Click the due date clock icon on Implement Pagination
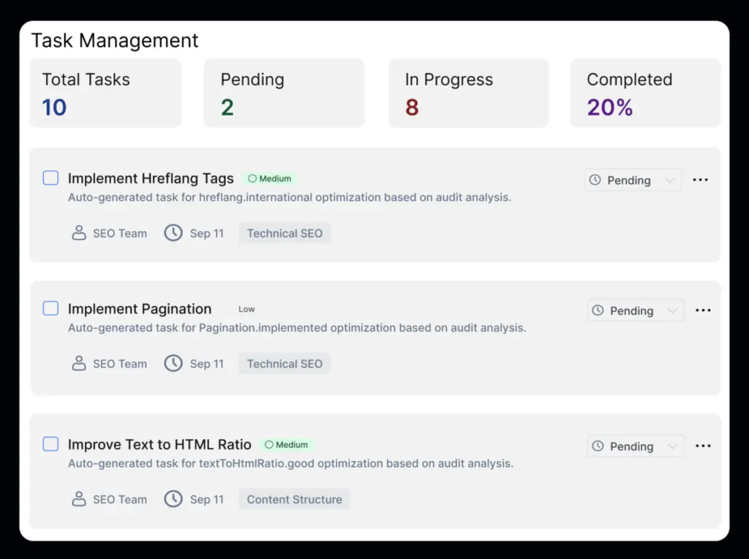 [173, 363]
